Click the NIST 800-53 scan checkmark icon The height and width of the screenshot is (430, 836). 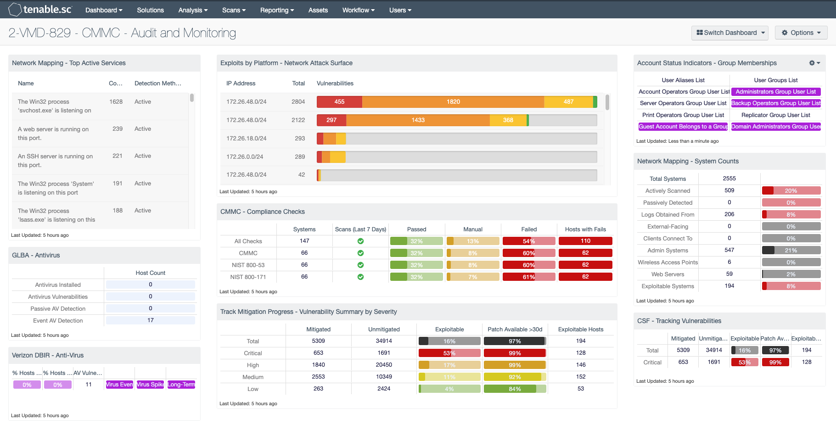[360, 265]
